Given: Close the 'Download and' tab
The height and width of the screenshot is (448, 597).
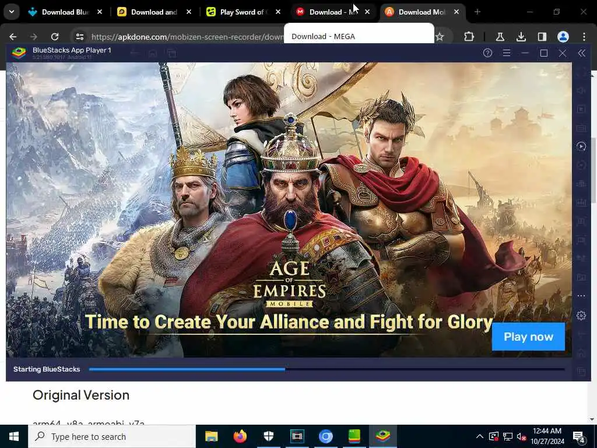Looking at the screenshot, I should 189,12.
